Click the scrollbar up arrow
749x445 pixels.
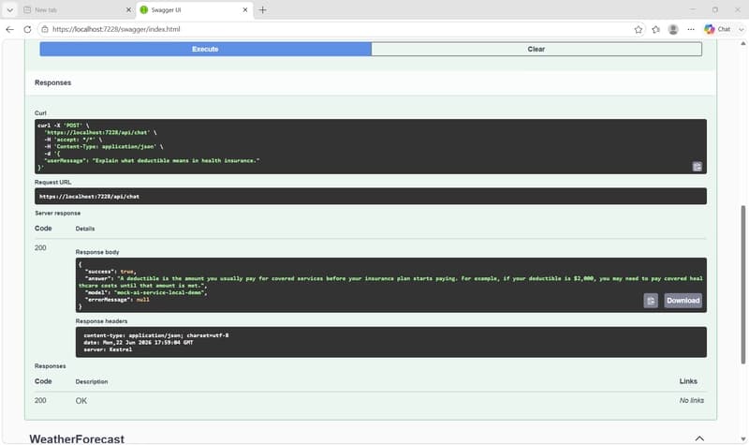pos(742,43)
